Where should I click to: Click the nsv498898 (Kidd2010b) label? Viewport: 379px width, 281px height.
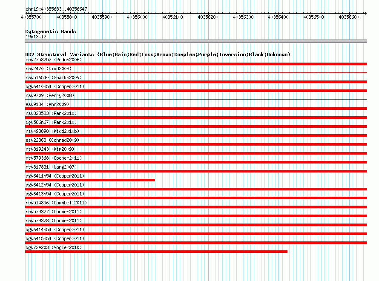[x=52, y=131]
